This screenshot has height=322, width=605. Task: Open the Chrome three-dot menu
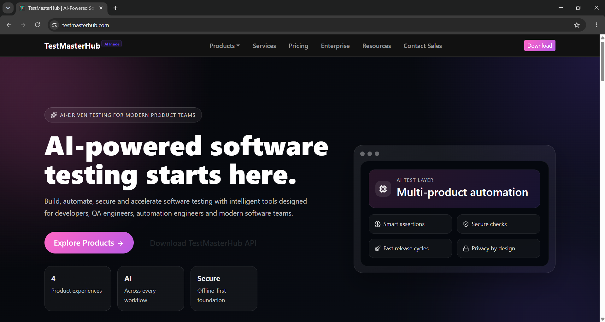click(x=596, y=25)
